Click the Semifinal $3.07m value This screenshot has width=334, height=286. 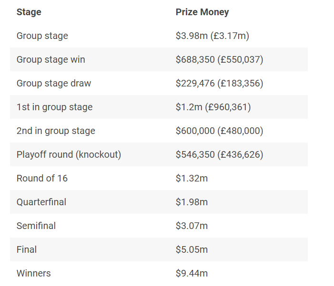coord(192,226)
